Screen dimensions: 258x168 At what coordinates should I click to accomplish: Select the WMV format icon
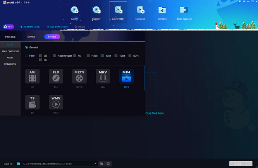tap(56, 102)
